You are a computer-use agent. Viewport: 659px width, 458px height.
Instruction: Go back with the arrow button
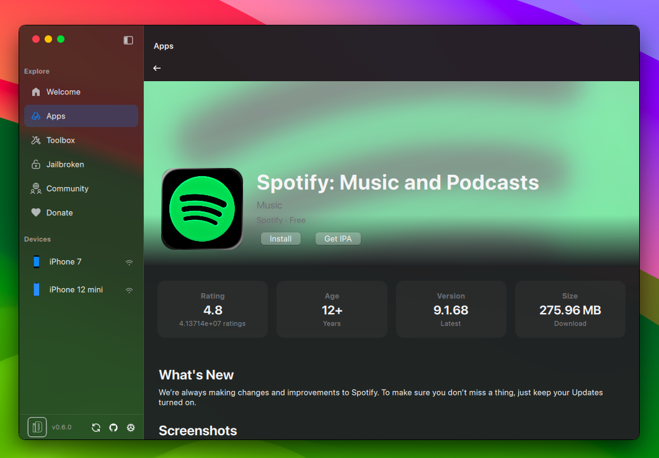pos(157,68)
